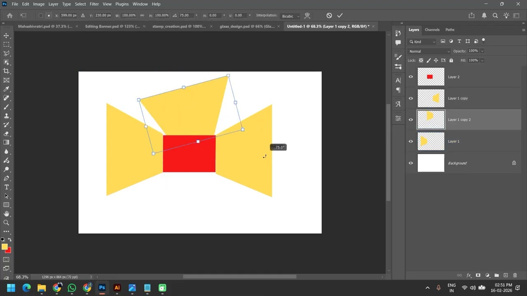
Task: Add a layer mask
Action: coord(478,275)
